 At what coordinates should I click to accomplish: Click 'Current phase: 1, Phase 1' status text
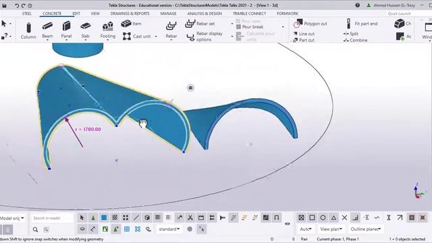(x=337, y=239)
